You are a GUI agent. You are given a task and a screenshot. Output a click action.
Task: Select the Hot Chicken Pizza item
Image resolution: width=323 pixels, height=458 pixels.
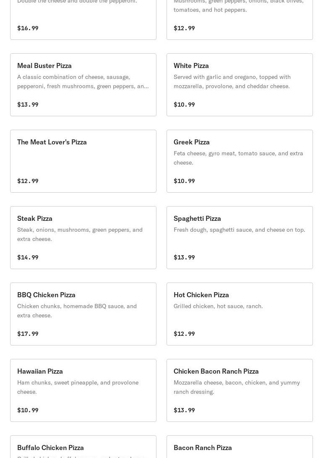240,314
